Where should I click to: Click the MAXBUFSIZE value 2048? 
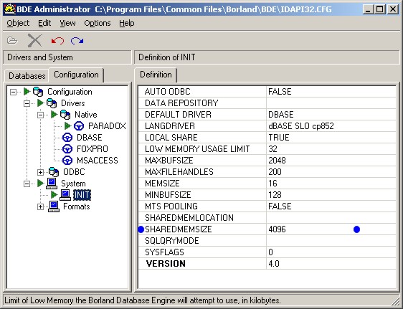(x=277, y=161)
